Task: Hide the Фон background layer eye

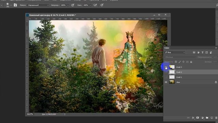Action: (166, 82)
